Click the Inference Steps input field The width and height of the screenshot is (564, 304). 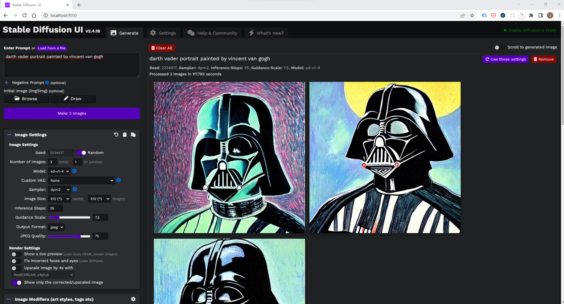56,208
